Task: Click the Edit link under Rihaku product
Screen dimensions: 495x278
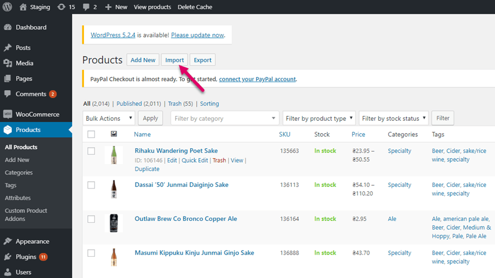Action: click(x=172, y=161)
